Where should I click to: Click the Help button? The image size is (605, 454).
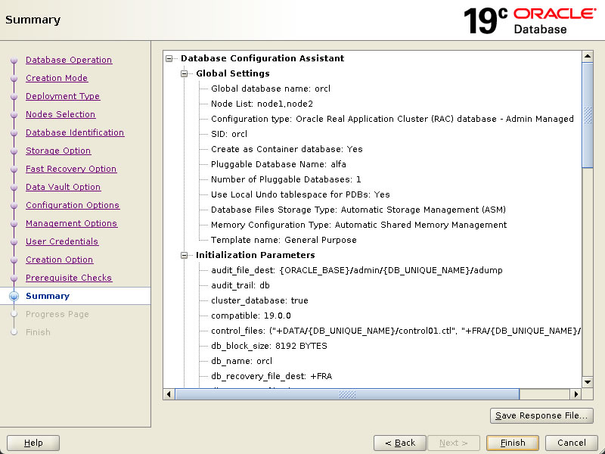[x=33, y=443]
